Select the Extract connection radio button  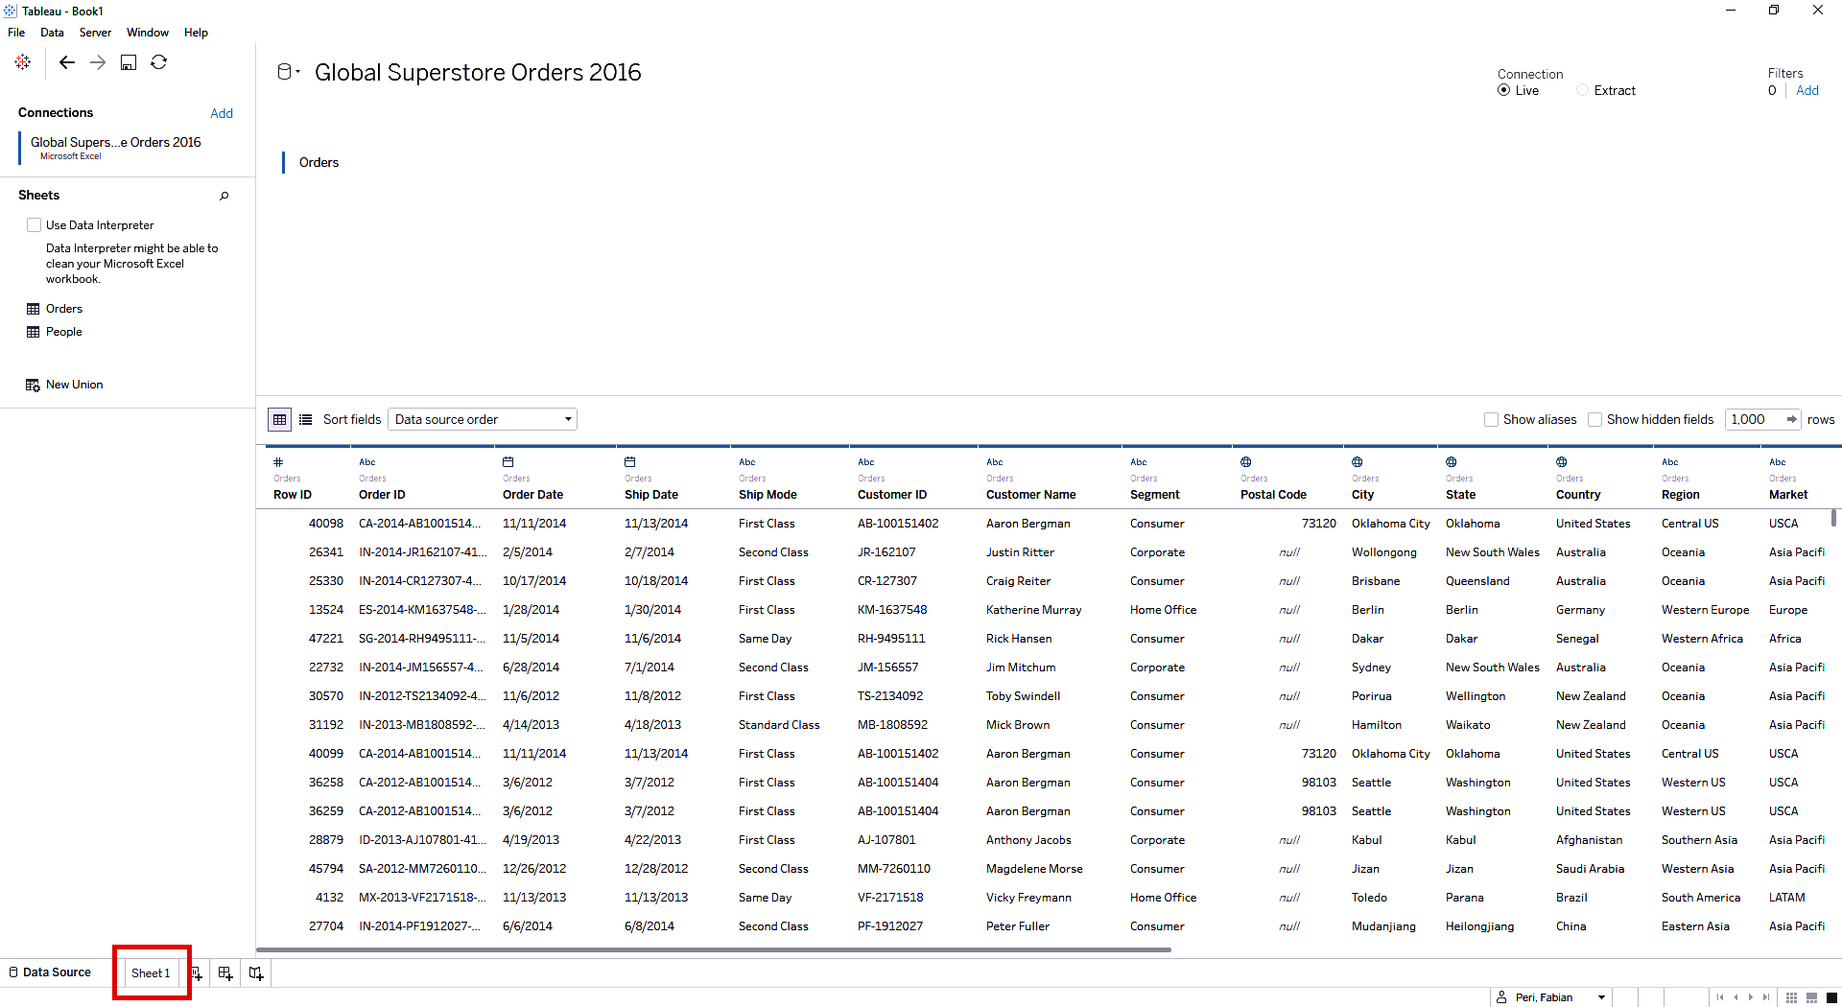point(1583,90)
